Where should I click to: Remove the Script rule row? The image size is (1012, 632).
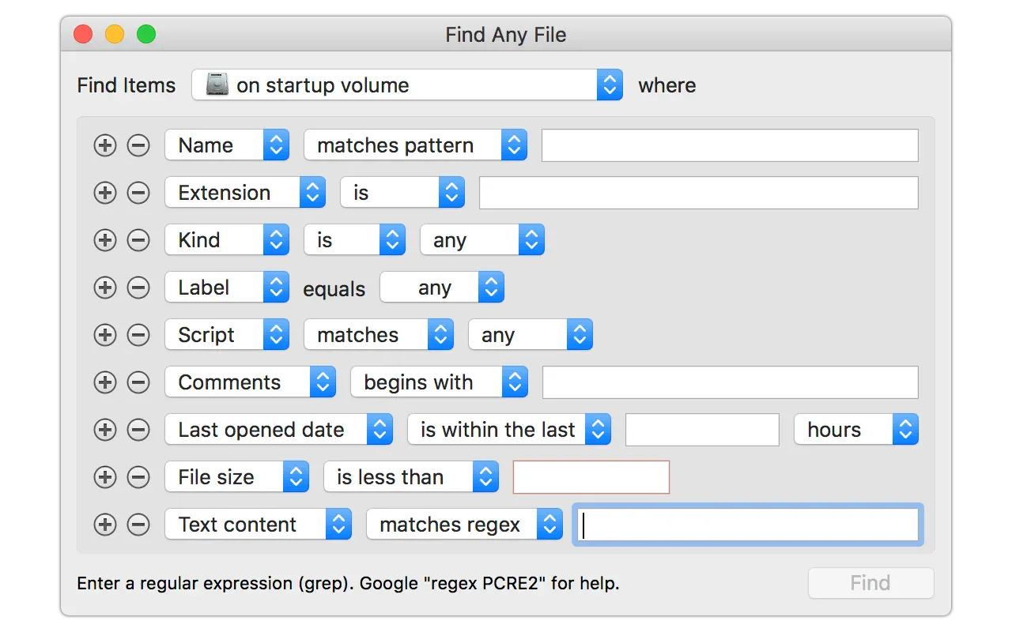[138, 335]
